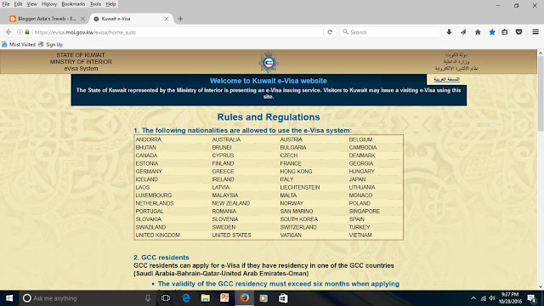
Task: Click the volume speaker tray icon
Action: click(492, 298)
